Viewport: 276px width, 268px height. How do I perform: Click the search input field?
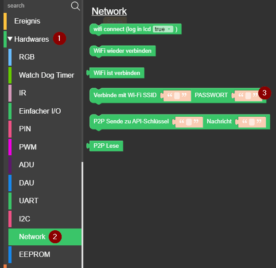[x=35, y=6]
